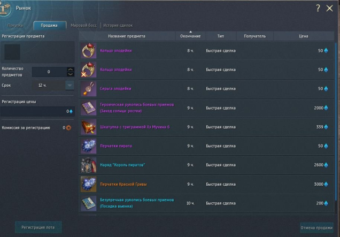Viewport: 340px width, 237px height.
Task: Click the Перчатки пирата gloves icon
Action: pyautogui.click(x=88, y=146)
